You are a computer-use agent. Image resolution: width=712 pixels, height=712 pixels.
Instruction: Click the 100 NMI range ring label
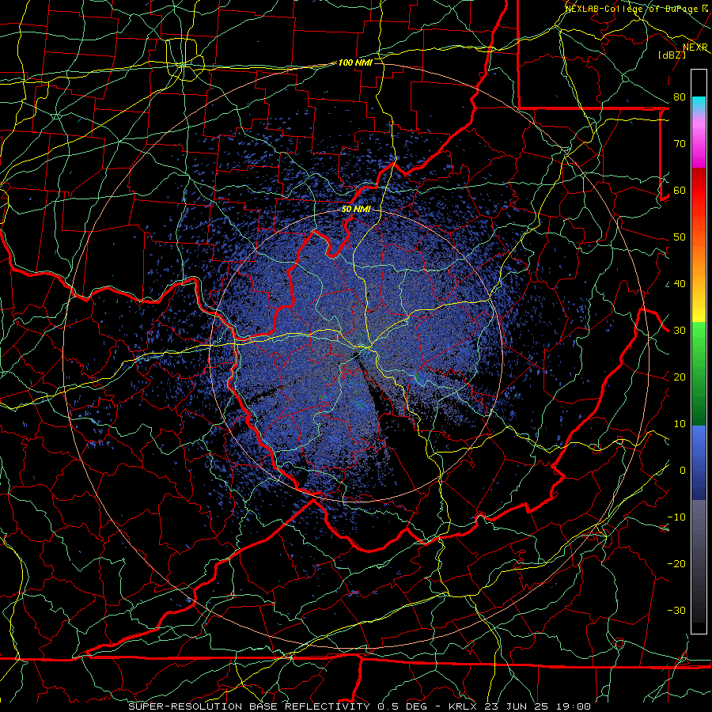pyautogui.click(x=355, y=62)
